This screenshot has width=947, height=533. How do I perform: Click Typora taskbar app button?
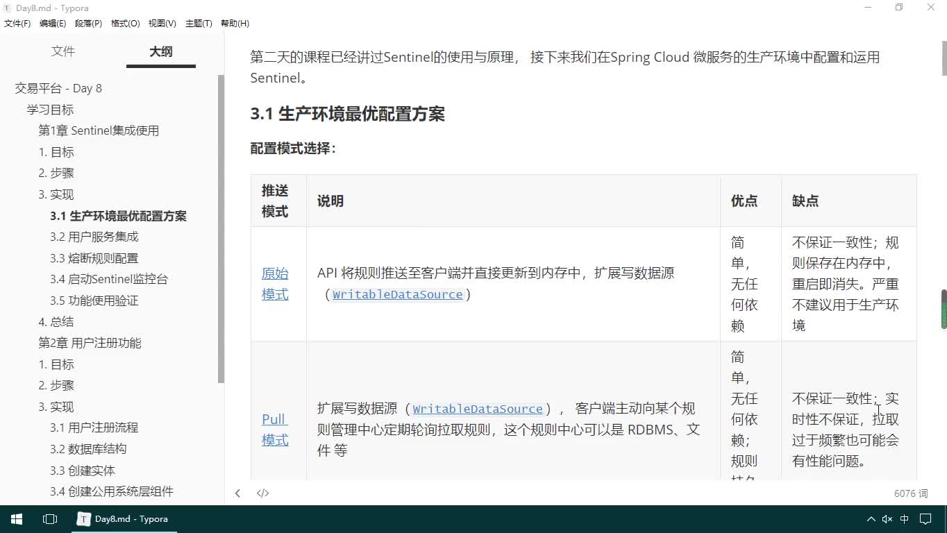124,519
